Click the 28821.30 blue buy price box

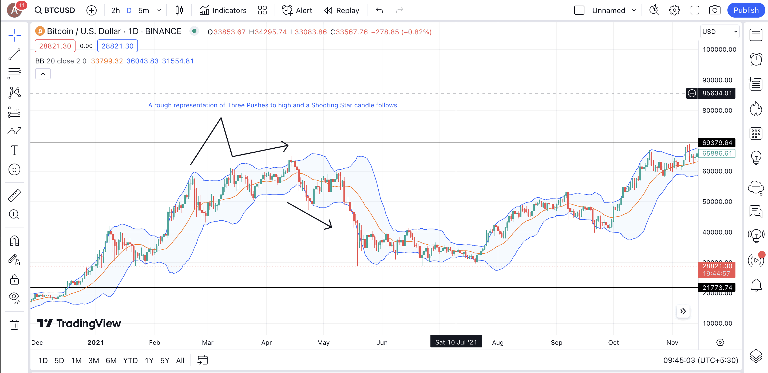pos(117,46)
